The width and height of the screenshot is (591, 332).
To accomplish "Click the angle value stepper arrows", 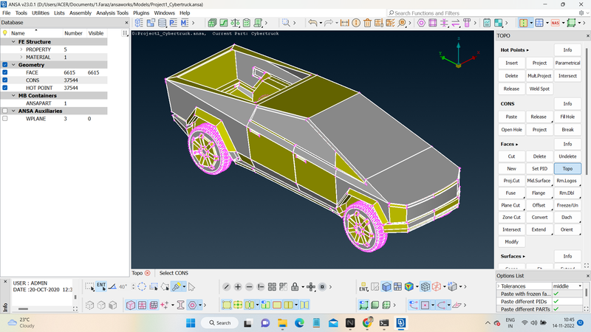I will pos(134,287).
